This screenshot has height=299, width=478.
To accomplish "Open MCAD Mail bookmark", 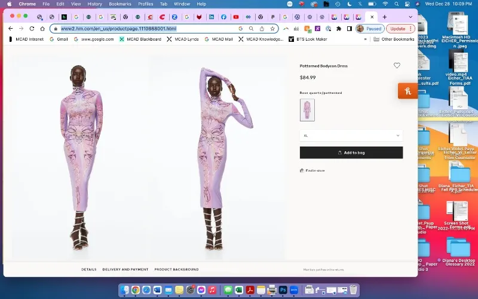I will [219, 39].
